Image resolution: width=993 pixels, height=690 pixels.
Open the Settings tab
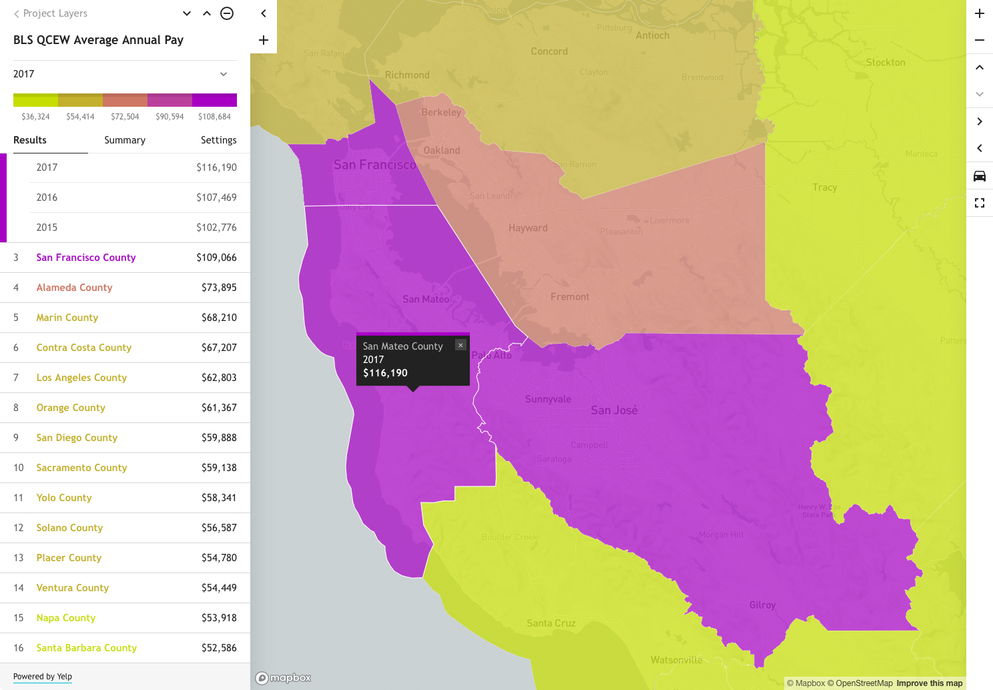coord(219,140)
